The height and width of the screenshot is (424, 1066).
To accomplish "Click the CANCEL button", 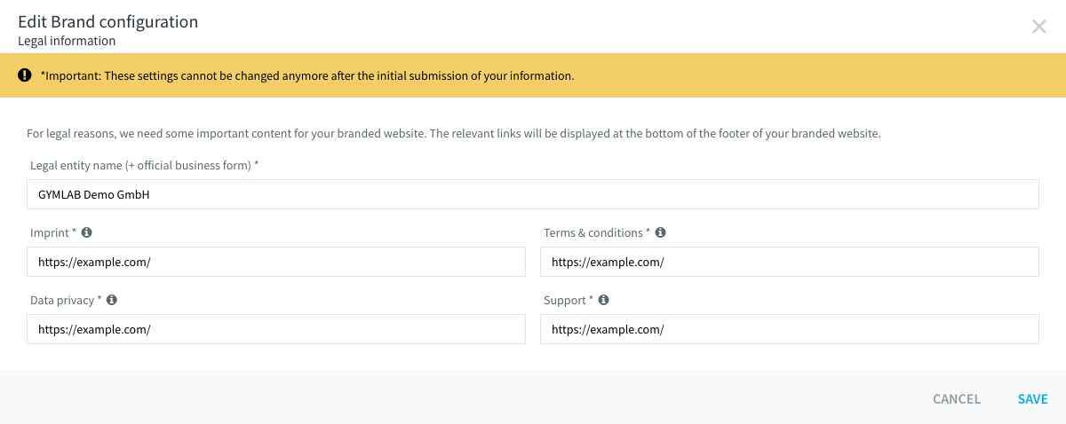I will [x=957, y=399].
